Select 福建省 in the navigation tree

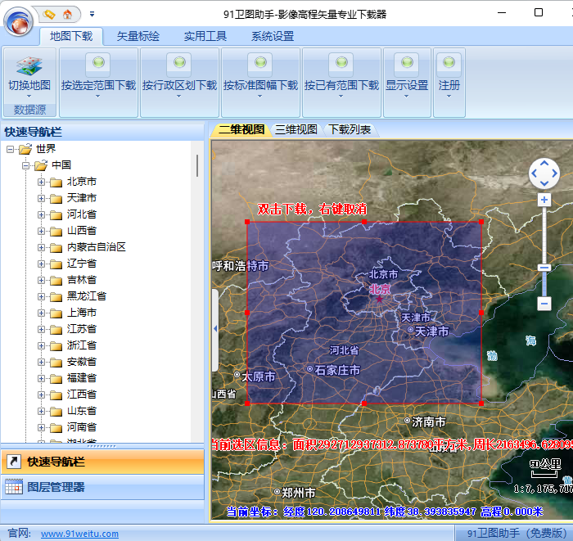pyautogui.click(x=82, y=378)
